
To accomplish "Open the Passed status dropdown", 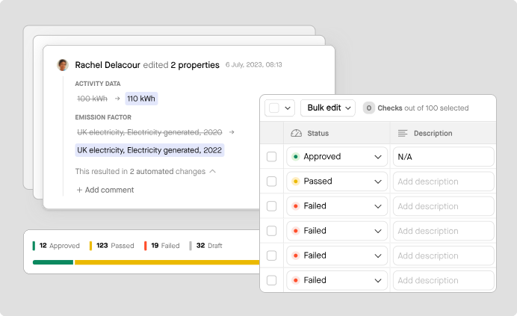I will click(x=337, y=182).
